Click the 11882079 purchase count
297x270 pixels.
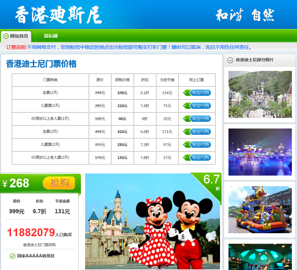(x=31, y=233)
